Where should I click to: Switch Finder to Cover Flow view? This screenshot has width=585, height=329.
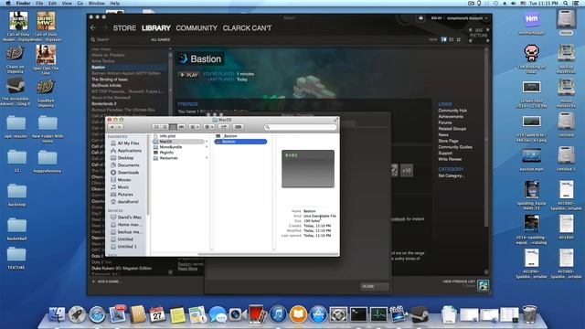[x=181, y=127]
